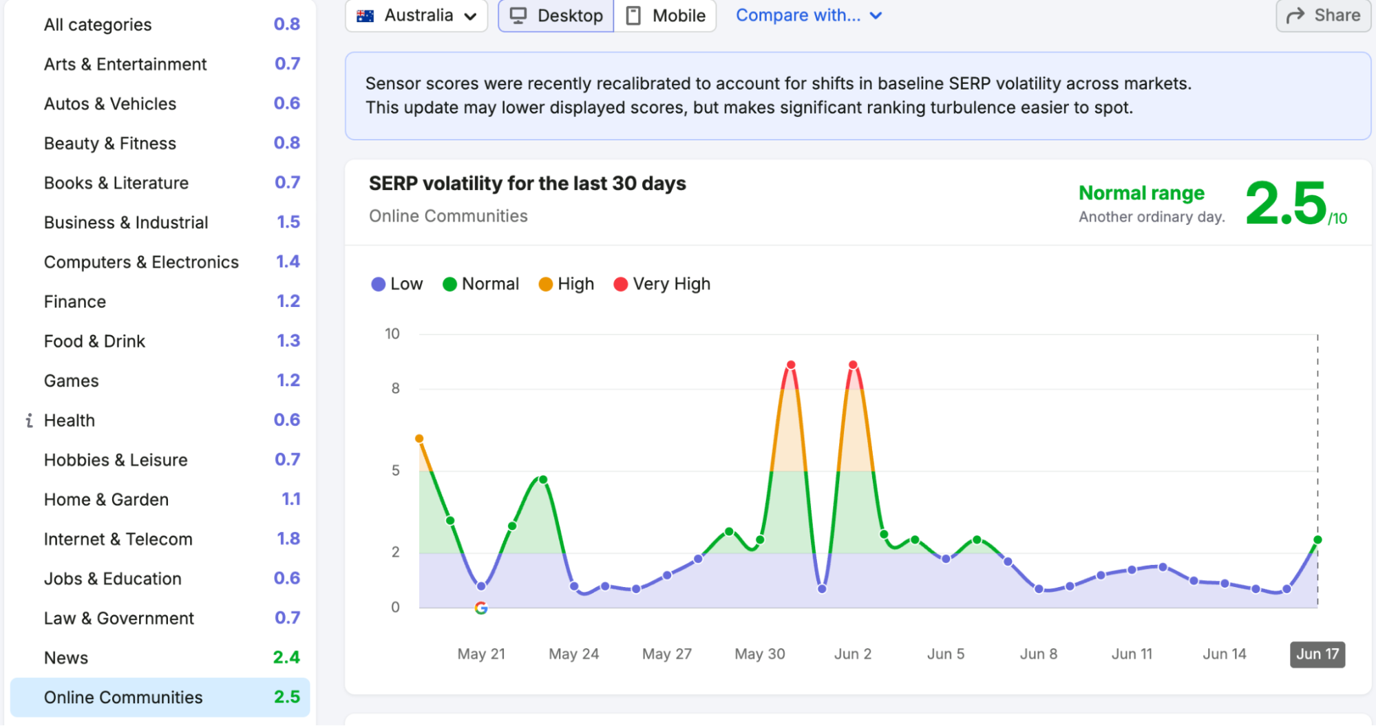
Task: Click the Jun 17 date marker
Action: click(1317, 654)
